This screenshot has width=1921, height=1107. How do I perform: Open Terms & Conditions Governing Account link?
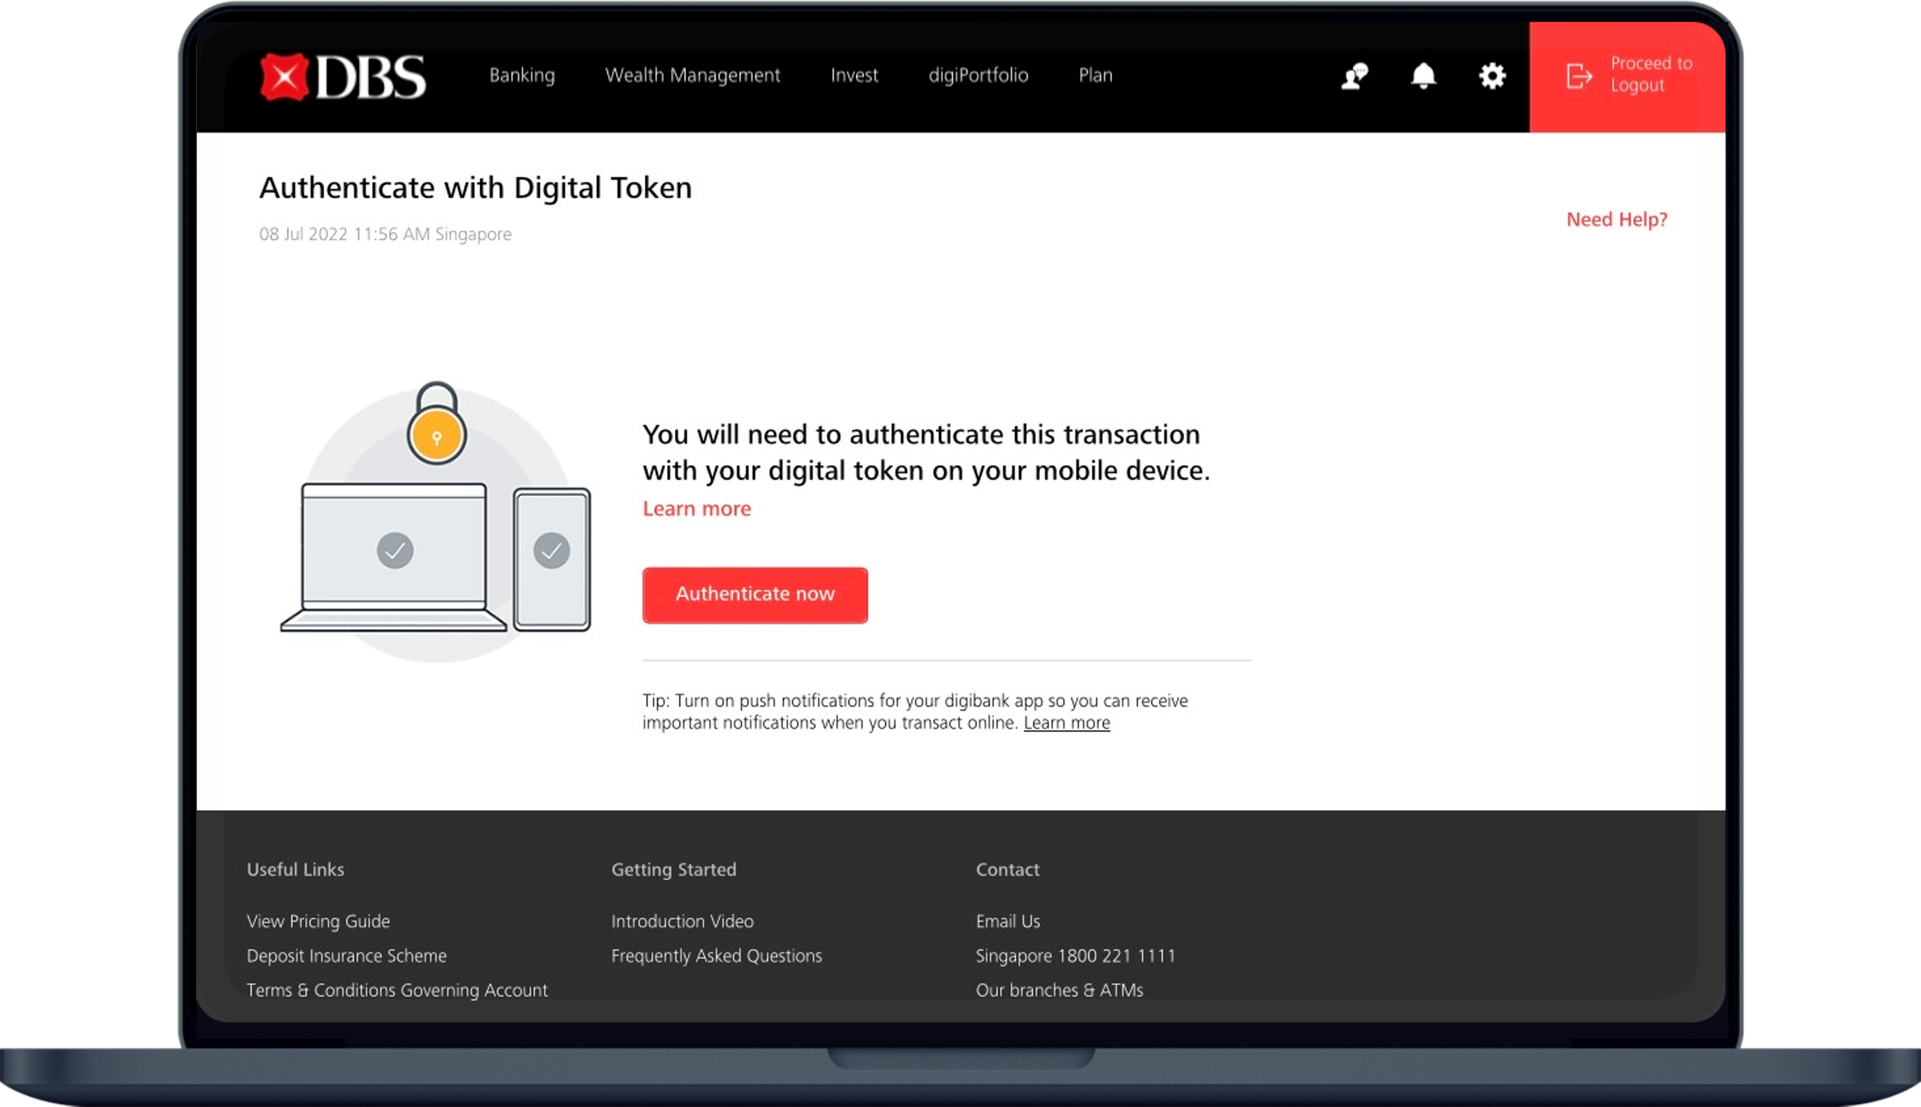point(397,990)
